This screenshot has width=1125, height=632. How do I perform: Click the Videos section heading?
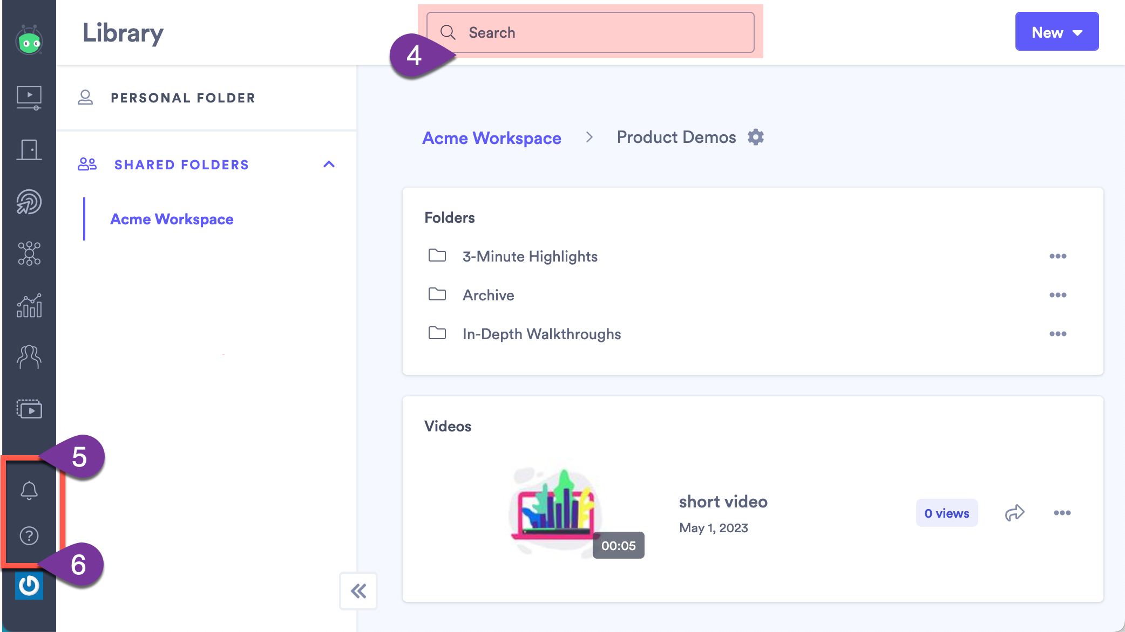click(x=448, y=426)
